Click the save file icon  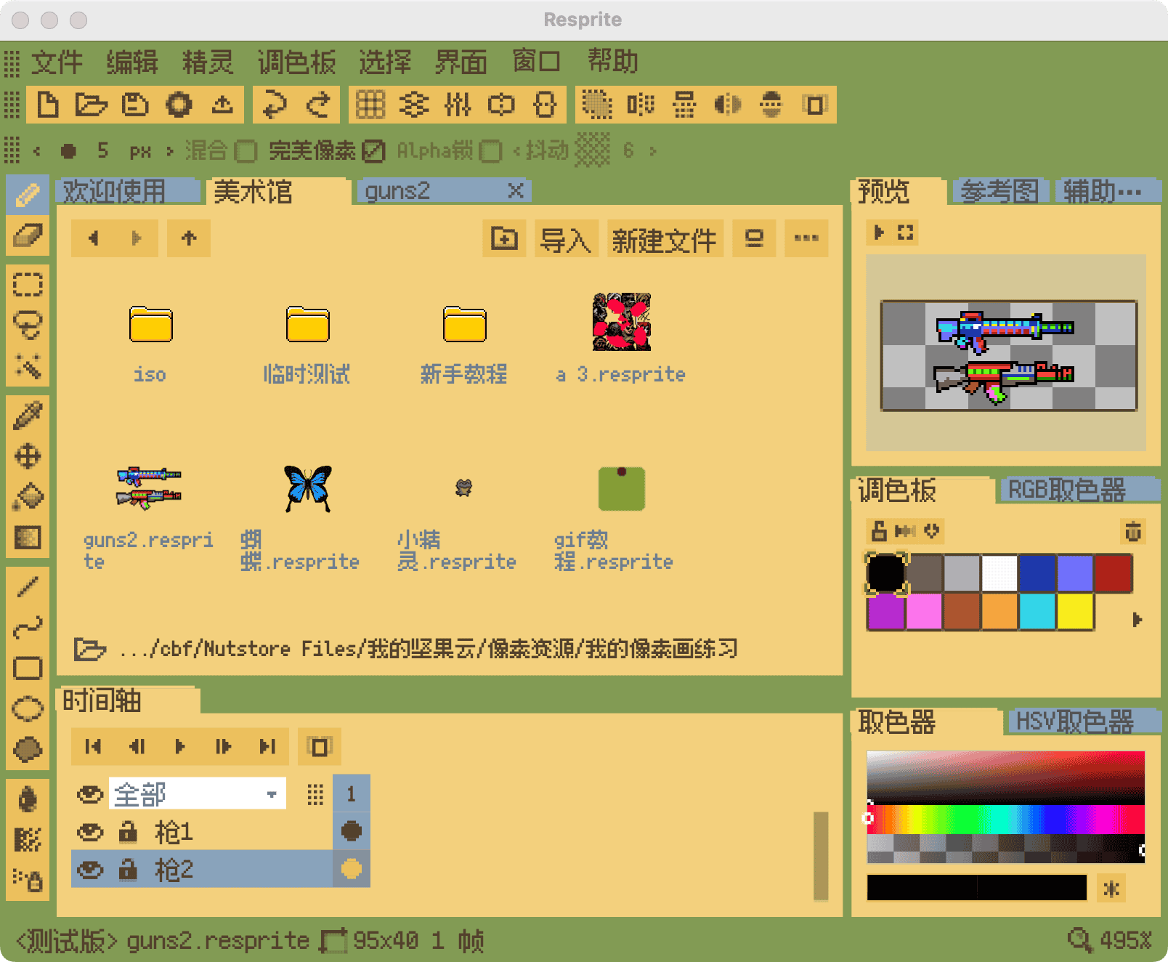[x=135, y=105]
